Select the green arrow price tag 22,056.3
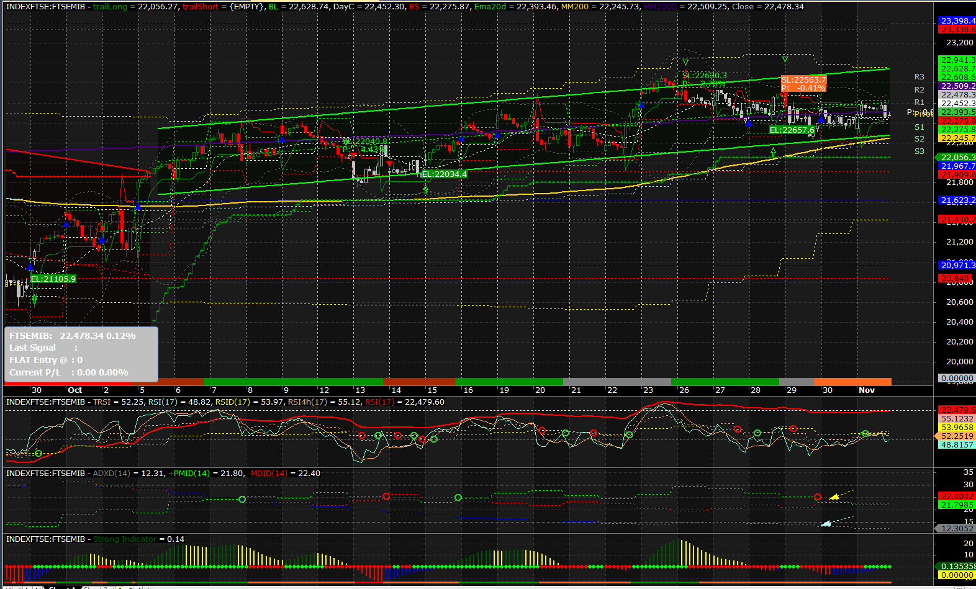This screenshot has width=976, height=589. click(955, 158)
